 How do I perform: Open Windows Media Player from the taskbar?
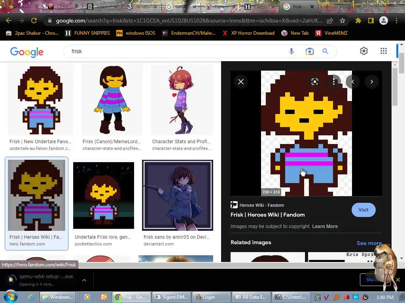87,297
